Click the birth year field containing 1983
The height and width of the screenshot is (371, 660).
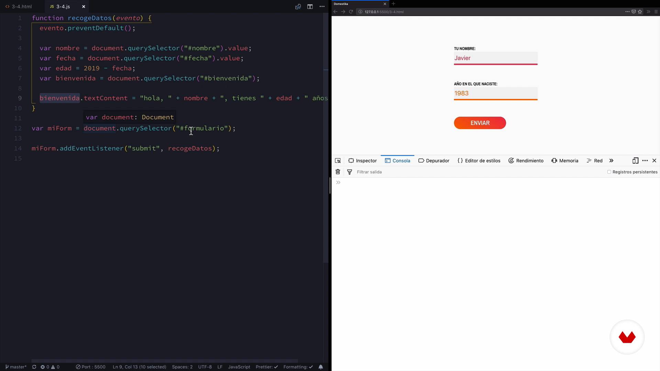(495, 93)
